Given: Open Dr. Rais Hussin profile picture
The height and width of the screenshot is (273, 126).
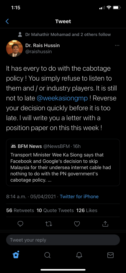Looking at the screenshot, I should coord(14,48).
